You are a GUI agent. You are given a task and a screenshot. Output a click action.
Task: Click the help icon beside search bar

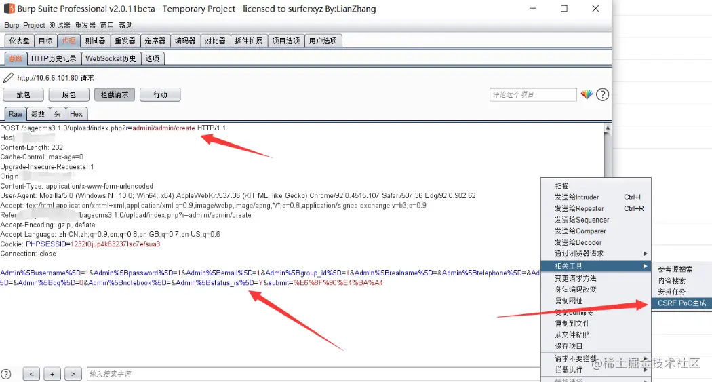click(5, 374)
